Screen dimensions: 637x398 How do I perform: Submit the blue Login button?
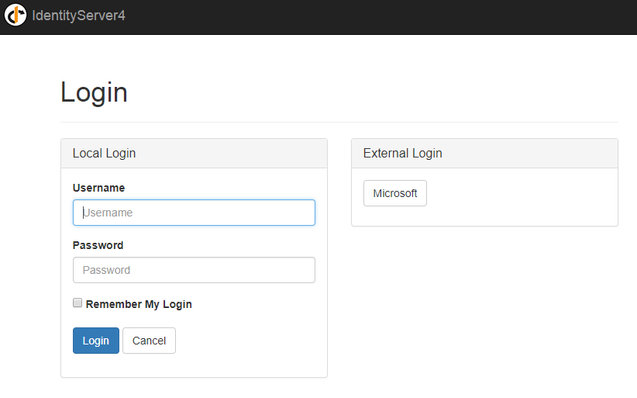pyautogui.click(x=96, y=341)
